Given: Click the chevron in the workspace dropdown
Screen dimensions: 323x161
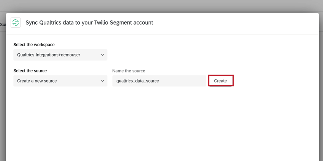Looking at the screenshot, I should point(102,55).
